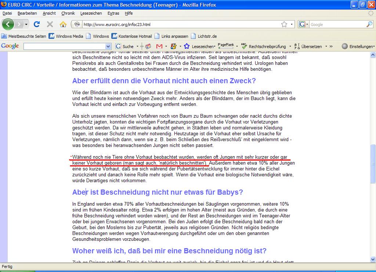Image resolution: width=376 pixels, height=272 pixels.
Task: Click the address bar URL field
Action: tap(181, 25)
